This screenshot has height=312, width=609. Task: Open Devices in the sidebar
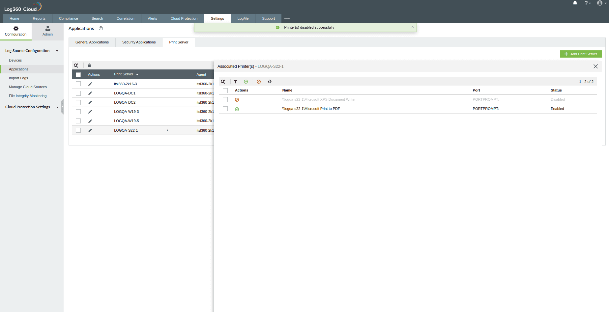point(15,60)
